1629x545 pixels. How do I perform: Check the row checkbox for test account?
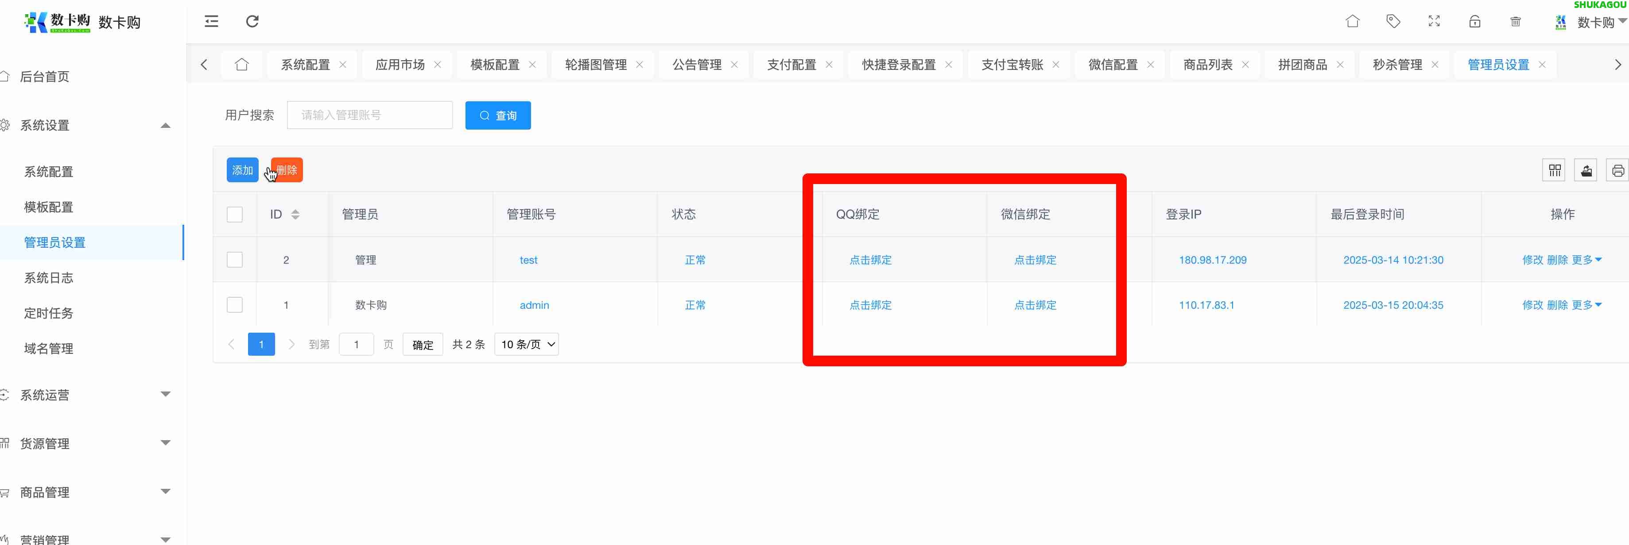click(235, 259)
